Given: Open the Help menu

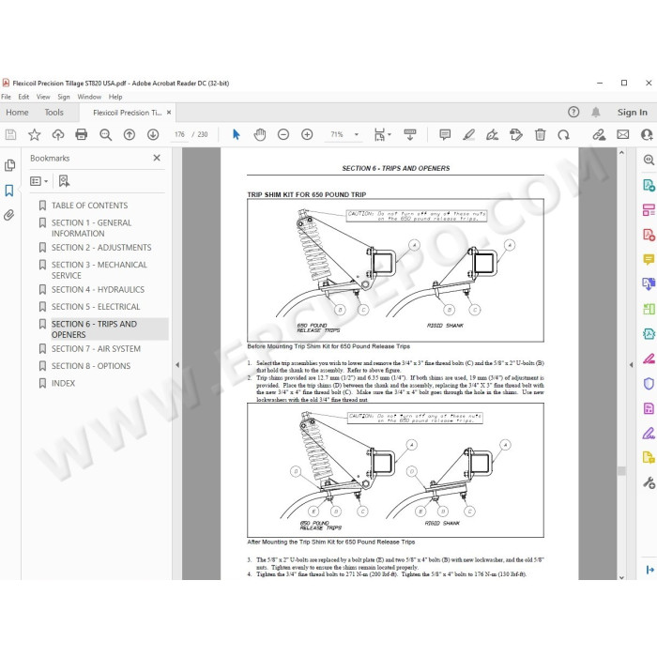Looking at the screenshot, I should (x=115, y=97).
